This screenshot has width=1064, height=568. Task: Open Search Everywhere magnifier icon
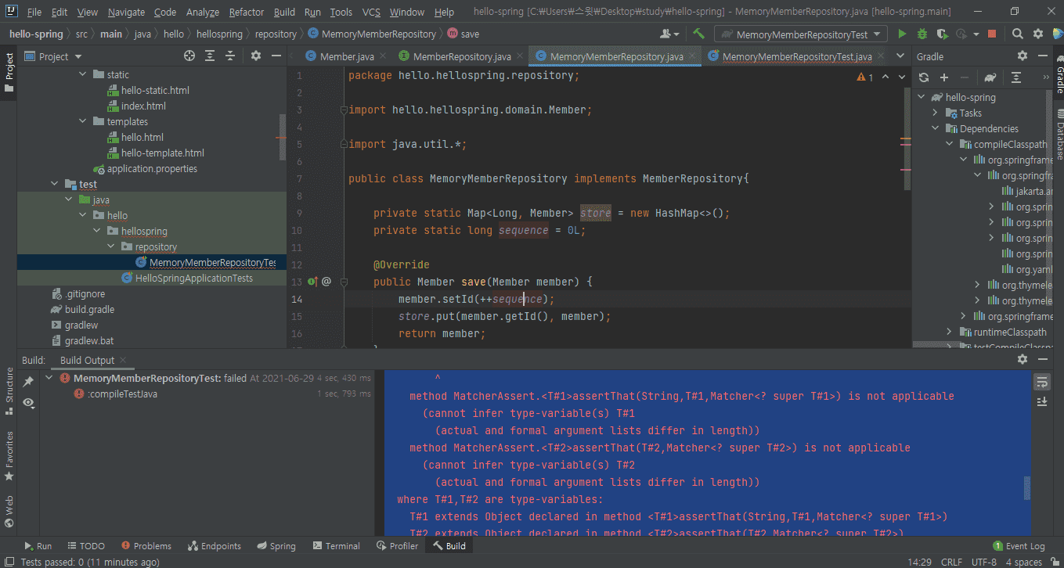pos(1017,34)
